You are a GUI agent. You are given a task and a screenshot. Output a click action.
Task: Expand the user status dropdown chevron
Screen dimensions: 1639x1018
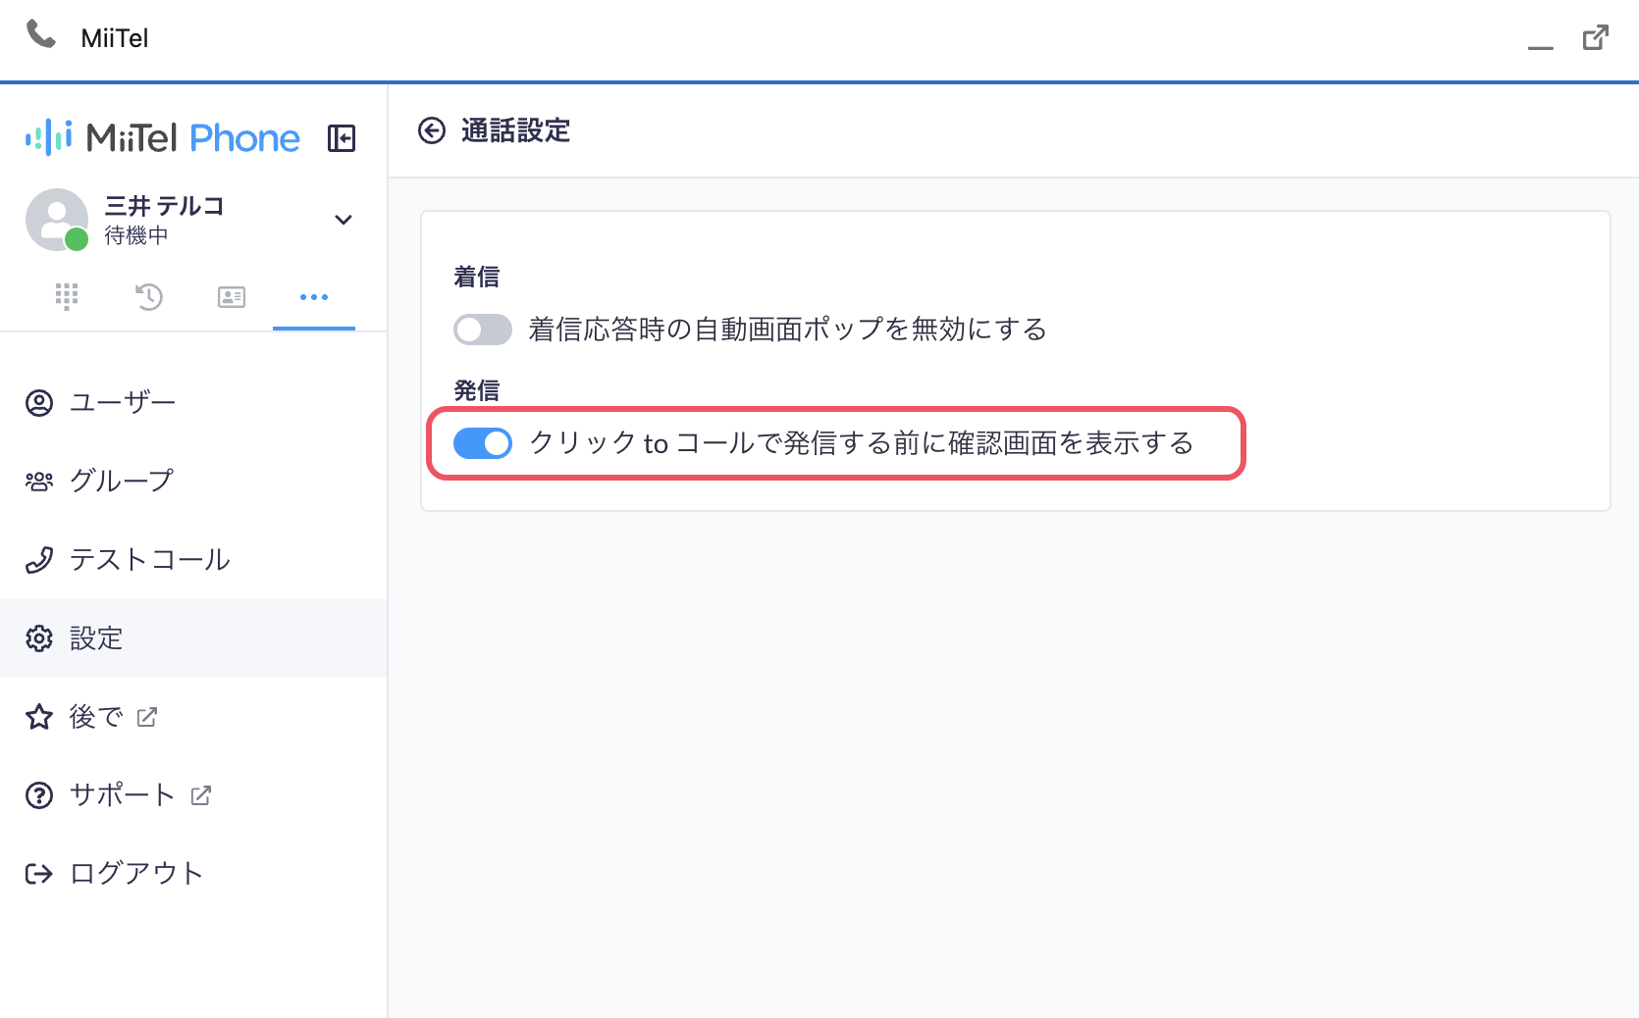[344, 220]
